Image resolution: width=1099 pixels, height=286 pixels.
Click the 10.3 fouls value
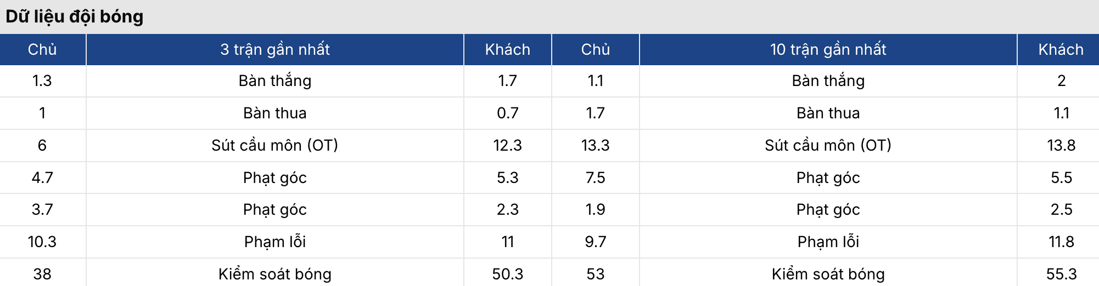pyautogui.click(x=42, y=242)
